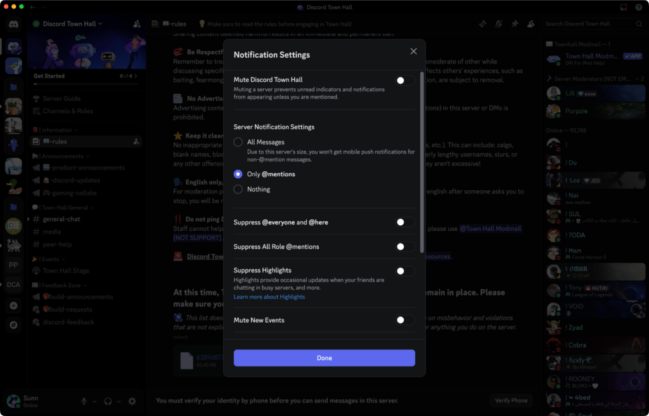This screenshot has width=649, height=416.
Task: Click @Town Hall Modmail mention link
Action: pyautogui.click(x=491, y=229)
